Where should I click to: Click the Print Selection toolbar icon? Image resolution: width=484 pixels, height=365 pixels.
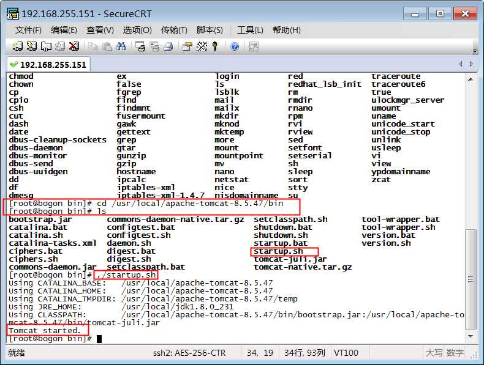click(154, 46)
